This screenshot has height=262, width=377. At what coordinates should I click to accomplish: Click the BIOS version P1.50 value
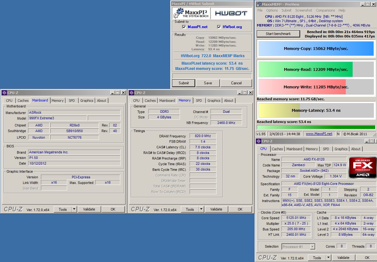point(74,158)
